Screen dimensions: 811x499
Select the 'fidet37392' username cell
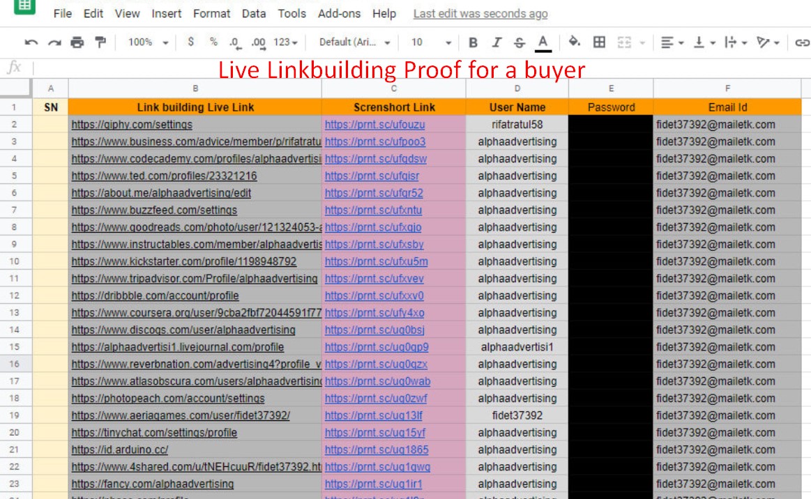click(x=517, y=415)
